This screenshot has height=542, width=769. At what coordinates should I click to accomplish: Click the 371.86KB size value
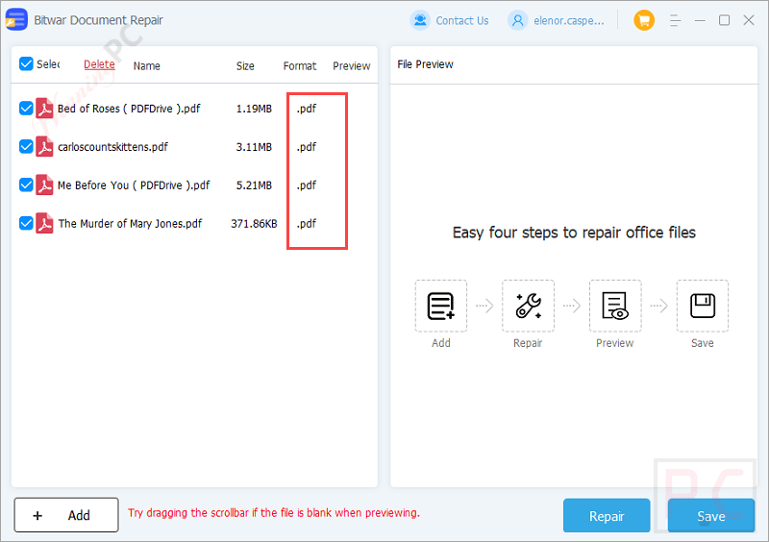point(254,223)
